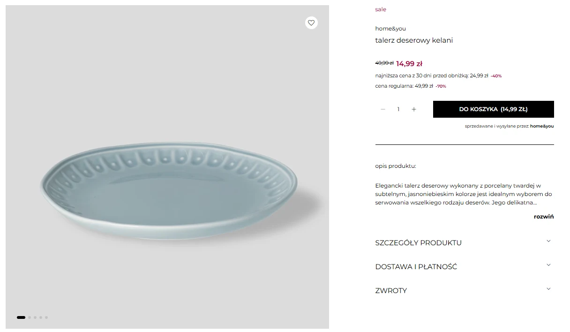Expand the DOSTAWA I PŁATNOŚĆ section
This screenshot has height=332, width=570.
[416, 266]
